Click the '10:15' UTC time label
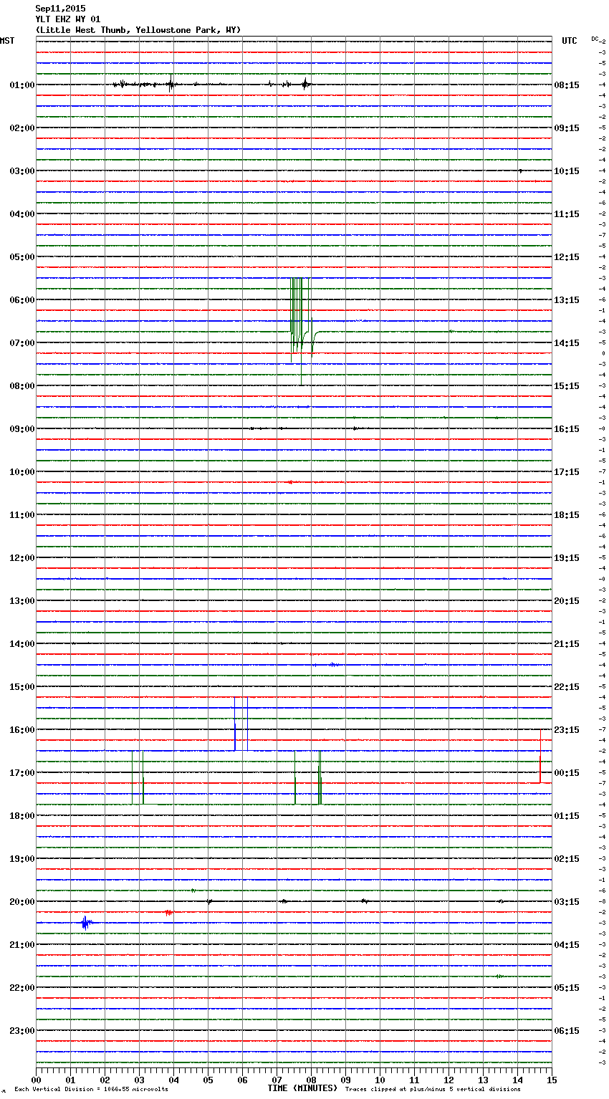Image resolution: width=609 pixels, height=1099 pixels. (567, 171)
